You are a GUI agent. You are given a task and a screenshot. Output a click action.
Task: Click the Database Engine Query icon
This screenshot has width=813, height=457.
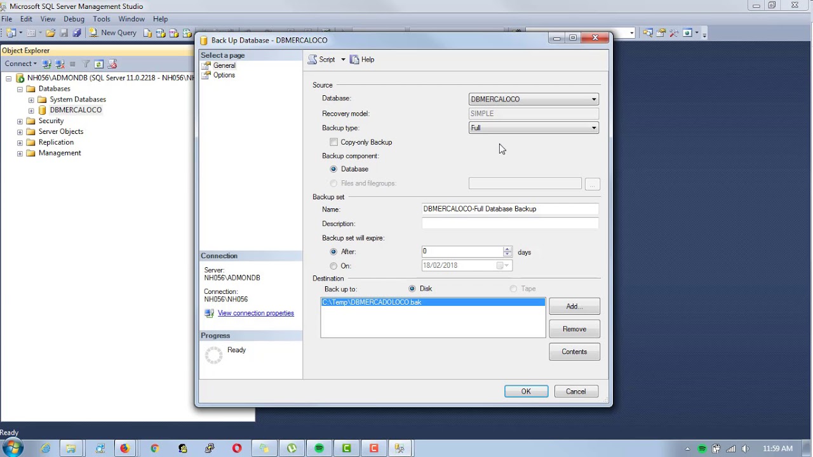pyautogui.click(x=147, y=32)
